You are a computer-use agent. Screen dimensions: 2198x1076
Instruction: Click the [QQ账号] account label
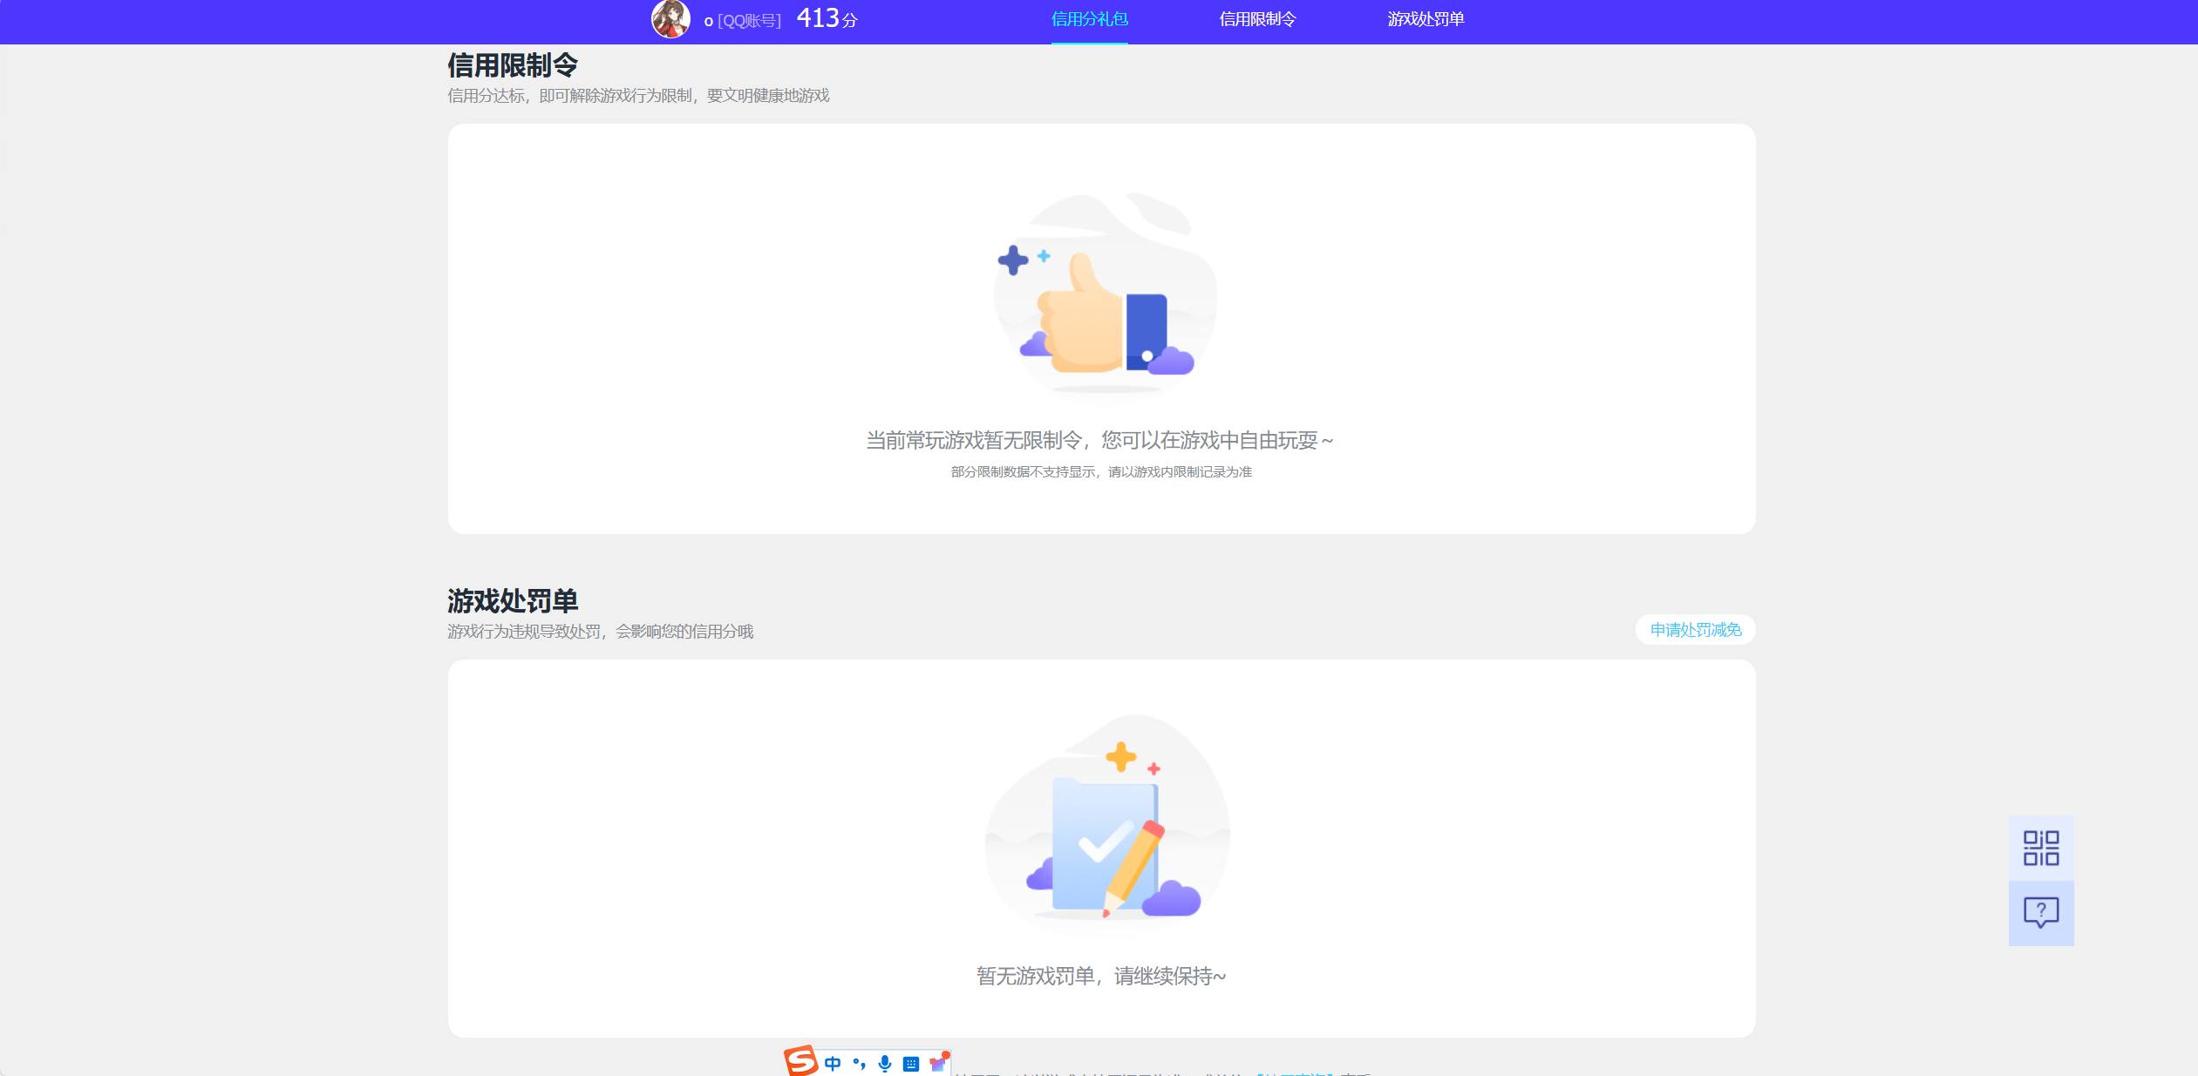(x=749, y=21)
